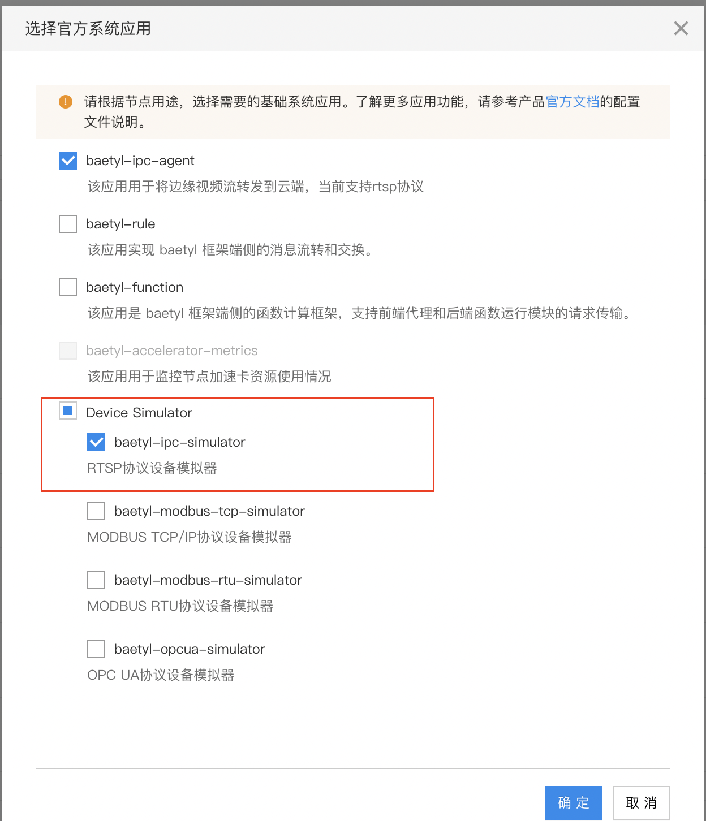Confirm selection with the 确定 button
This screenshot has height=821, width=706.
point(574,803)
